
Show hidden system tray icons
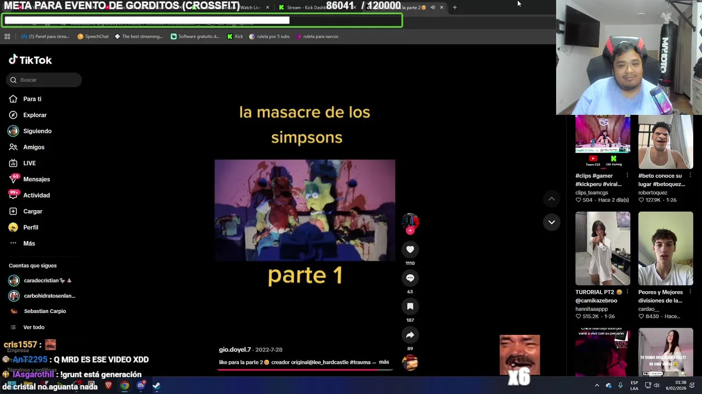597,386
